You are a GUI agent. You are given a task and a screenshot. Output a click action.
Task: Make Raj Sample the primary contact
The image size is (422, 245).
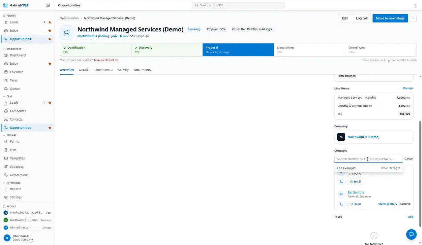pyautogui.click(x=388, y=204)
